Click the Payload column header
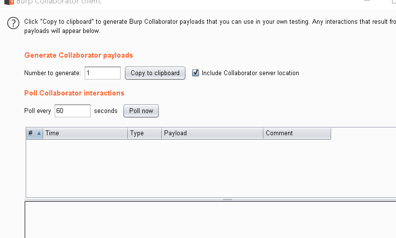The image size is (396, 238). 212,133
